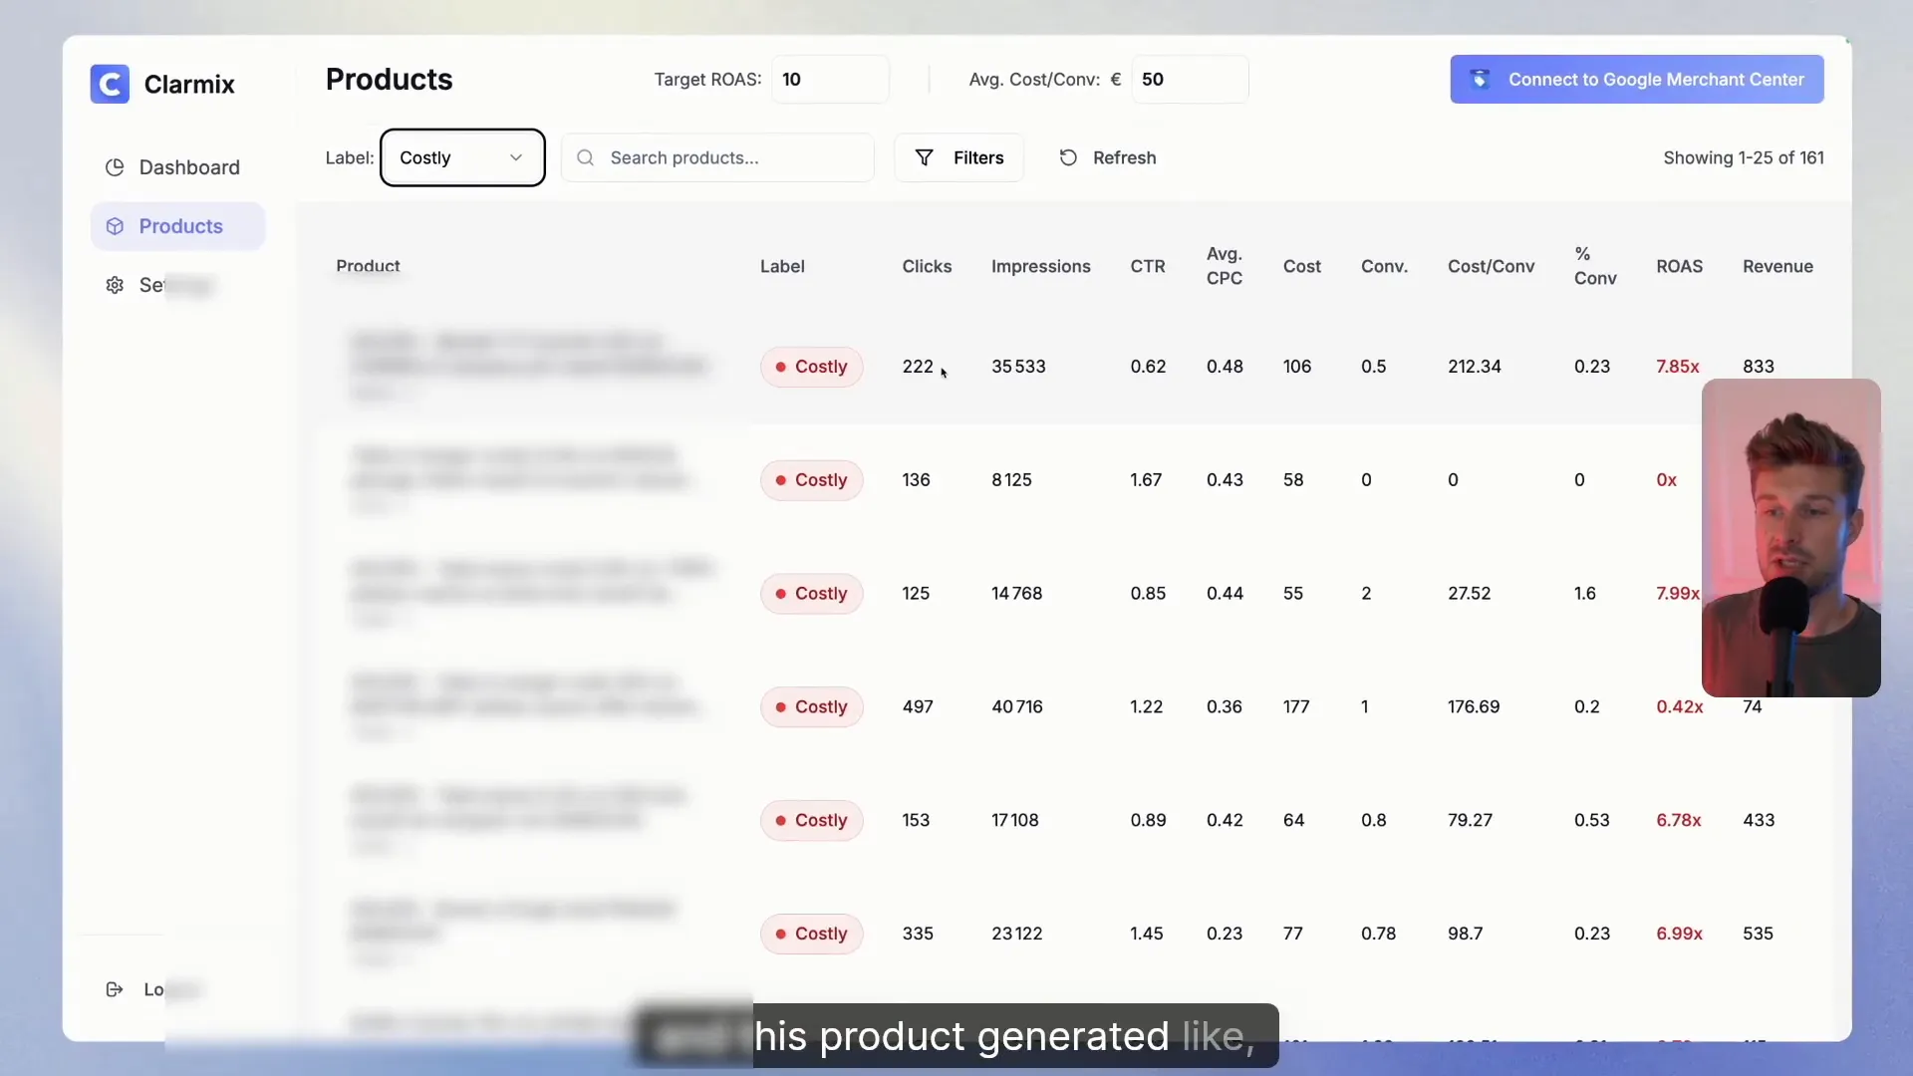The image size is (1913, 1076).
Task: Expand the Label selector chevron
Action: click(516, 157)
